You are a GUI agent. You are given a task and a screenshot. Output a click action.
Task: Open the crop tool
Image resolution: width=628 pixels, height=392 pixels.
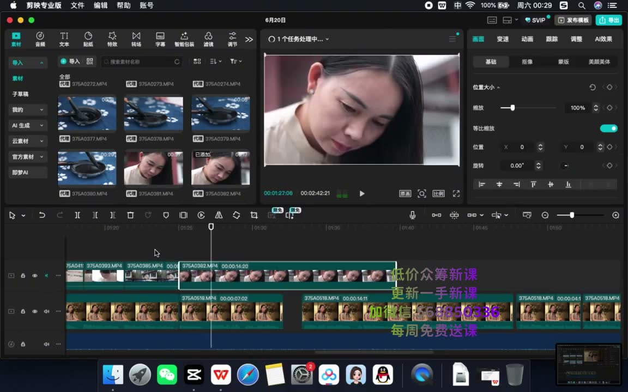(x=254, y=215)
